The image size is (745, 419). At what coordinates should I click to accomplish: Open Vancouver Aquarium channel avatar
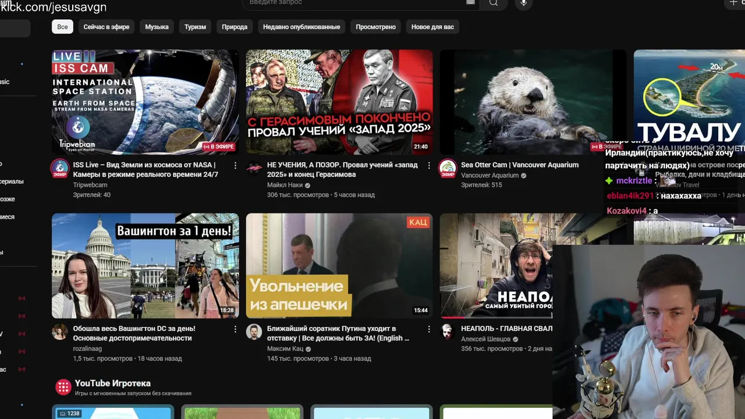[x=448, y=169]
